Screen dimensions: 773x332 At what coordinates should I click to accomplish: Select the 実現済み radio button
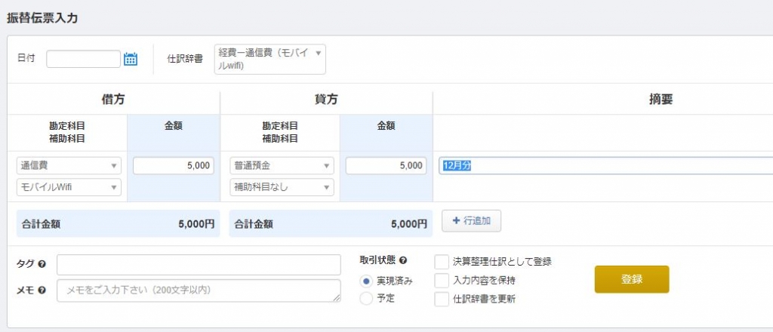366,281
